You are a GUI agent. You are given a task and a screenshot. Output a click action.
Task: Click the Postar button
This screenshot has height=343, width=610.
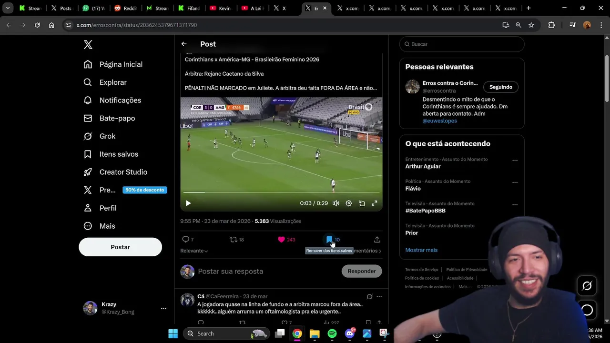coord(120,247)
